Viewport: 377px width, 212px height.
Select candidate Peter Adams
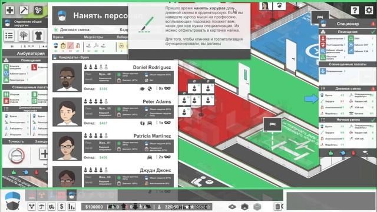pos(113,112)
